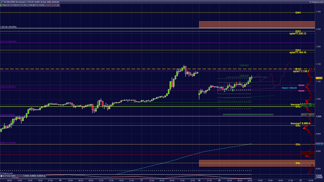The width and height of the screenshot is (324, 182).
Task: Click the Dopen 7,082.30 level label
Action: (289, 88)
